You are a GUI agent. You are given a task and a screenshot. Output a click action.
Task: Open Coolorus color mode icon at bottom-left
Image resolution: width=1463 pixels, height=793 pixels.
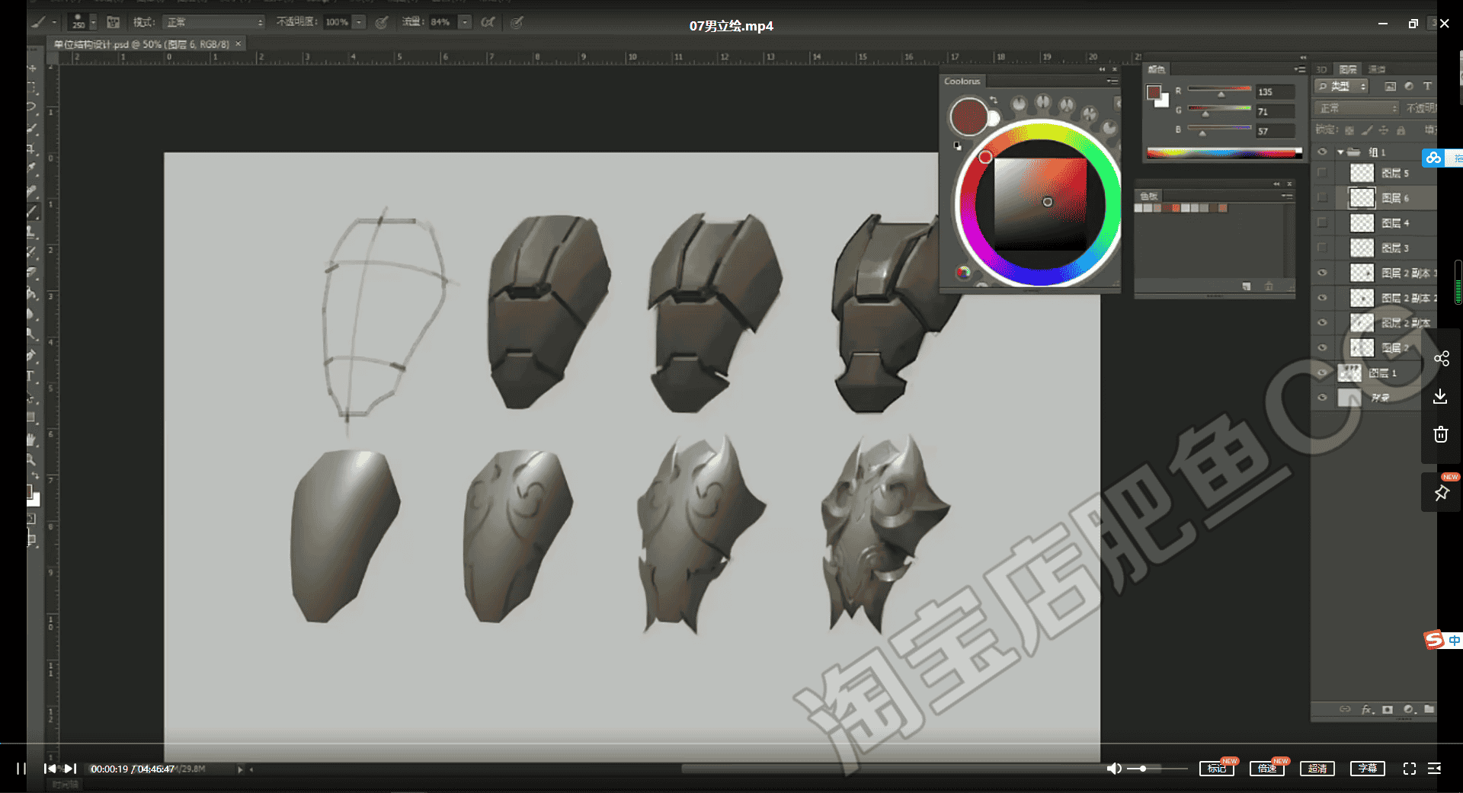[x=963, y=272]
